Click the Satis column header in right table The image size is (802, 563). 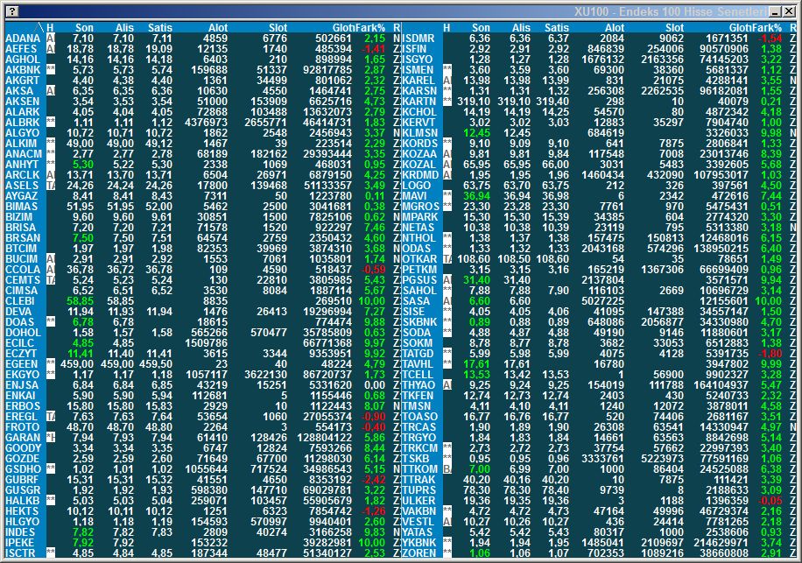tap(557, 28)
